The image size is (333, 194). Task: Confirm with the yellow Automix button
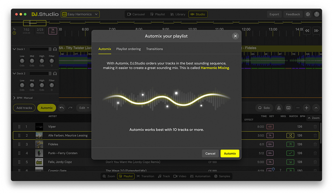[x=230, y=153]
